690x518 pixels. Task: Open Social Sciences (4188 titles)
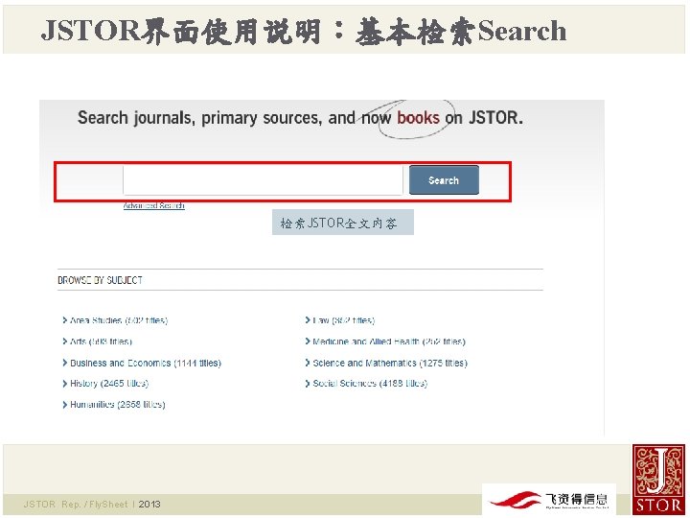tap(370, 383)
